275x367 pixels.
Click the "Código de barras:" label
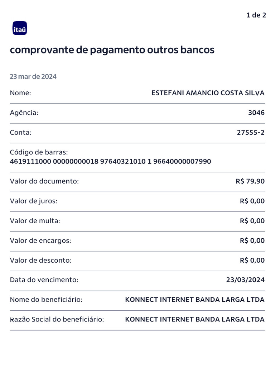pos(39,152)
